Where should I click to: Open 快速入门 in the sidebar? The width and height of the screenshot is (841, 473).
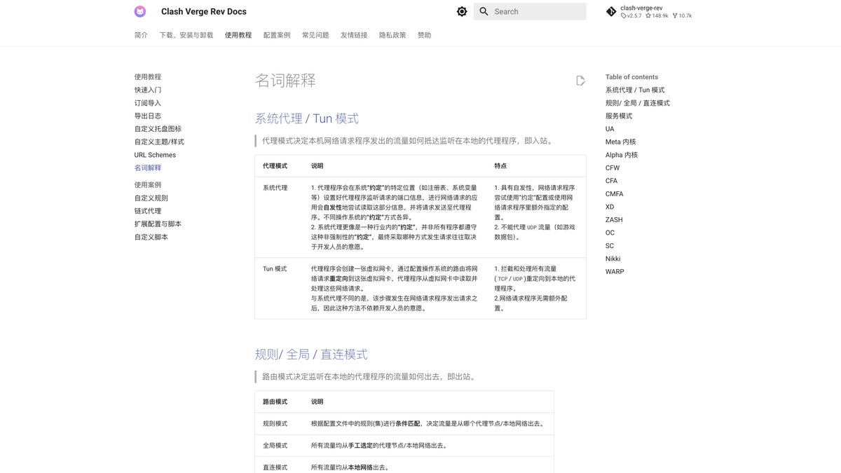[148, 90]
